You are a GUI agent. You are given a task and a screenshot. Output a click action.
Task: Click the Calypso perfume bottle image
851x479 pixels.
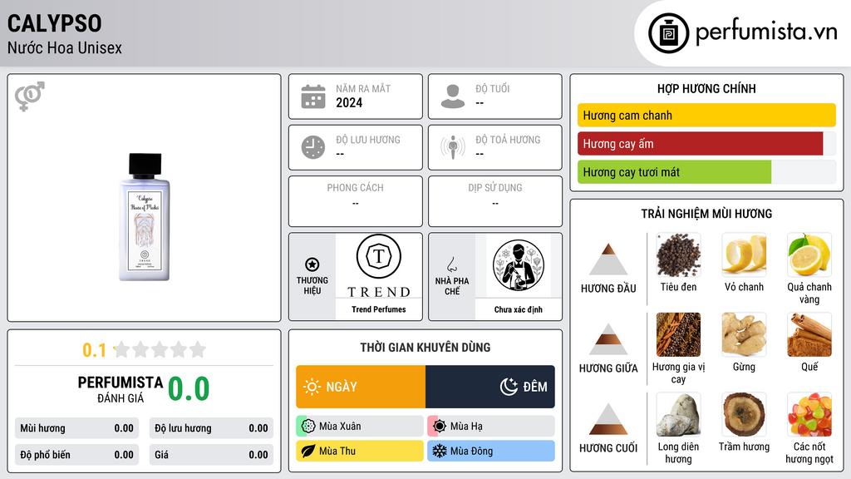coord(145,217)
